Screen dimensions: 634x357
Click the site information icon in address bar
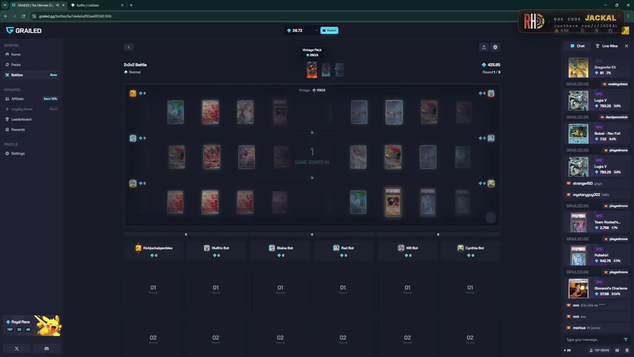34,16
